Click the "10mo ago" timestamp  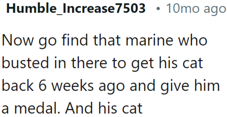196,9
